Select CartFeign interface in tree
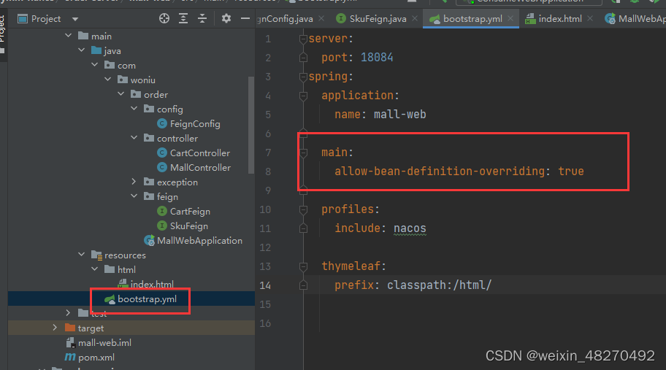The height and width of the screenshot is (370, 666). [190, 212]
